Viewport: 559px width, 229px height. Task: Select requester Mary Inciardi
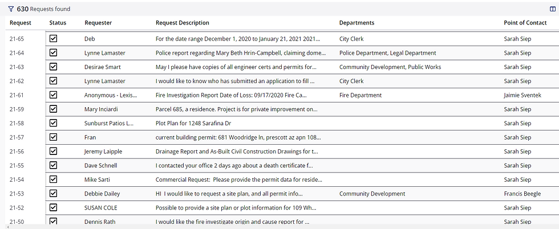pyautogui.click(x=101, y=109)
